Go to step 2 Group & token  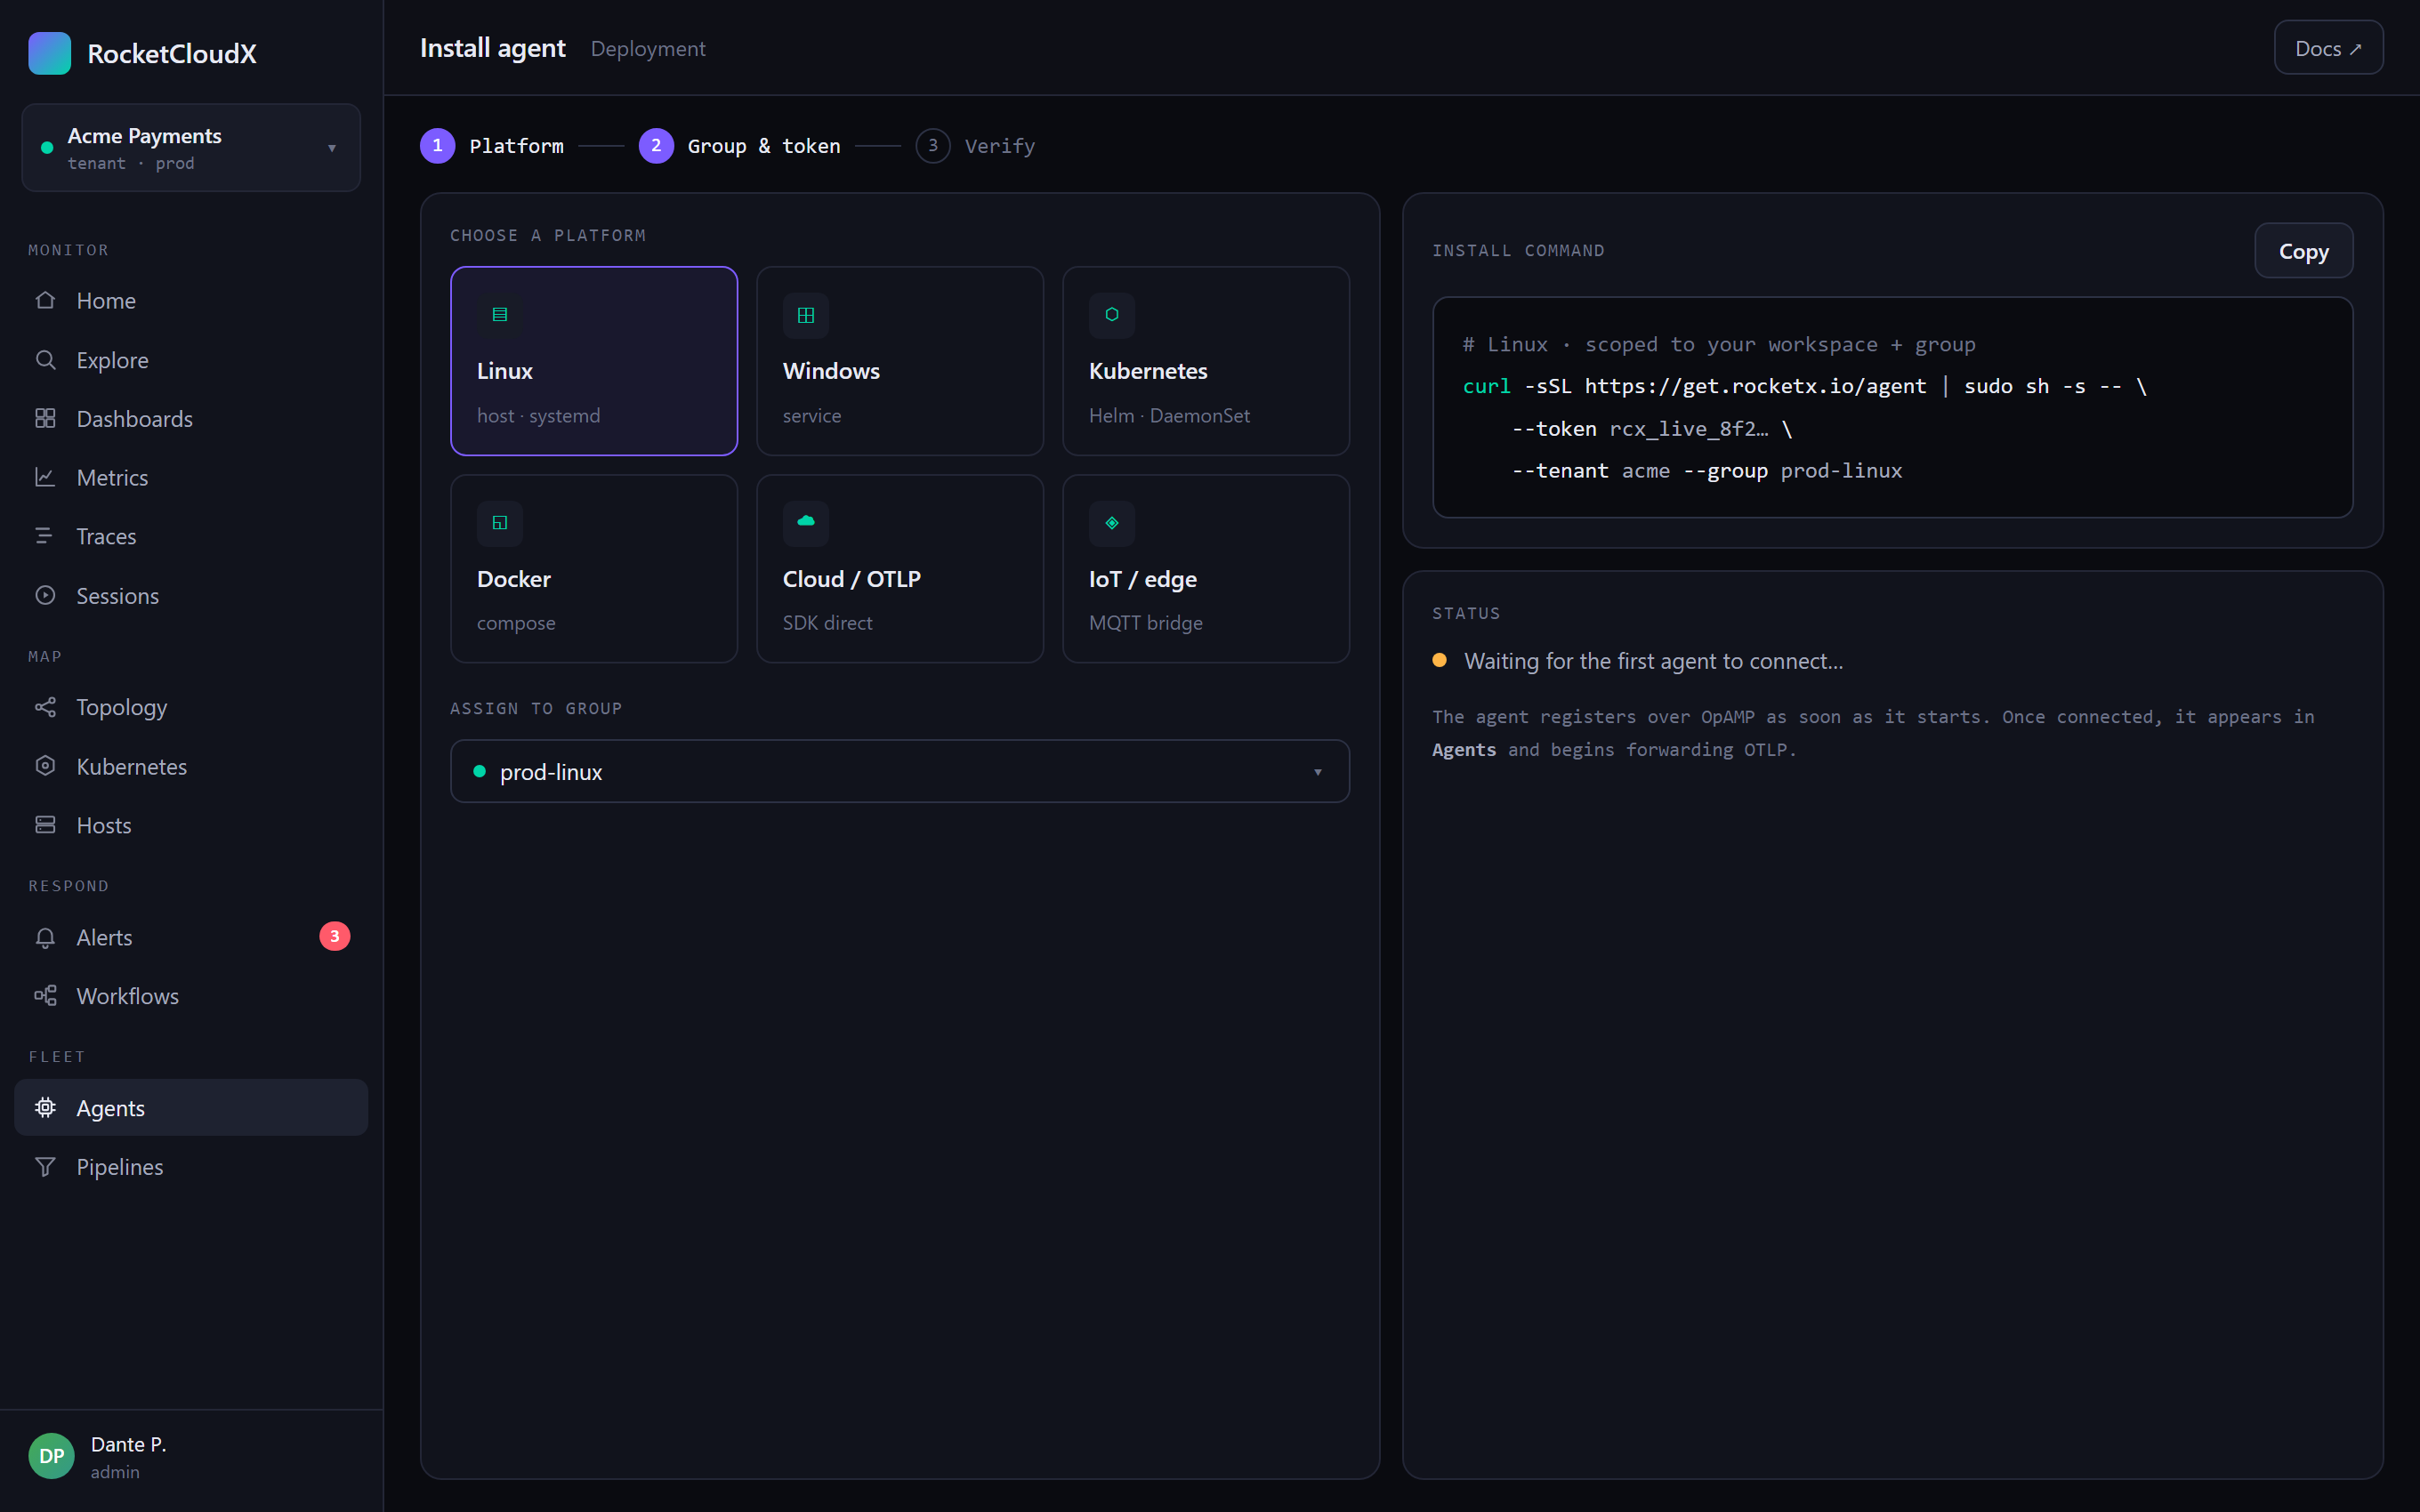pyautogui.click(x=740, y=146)
